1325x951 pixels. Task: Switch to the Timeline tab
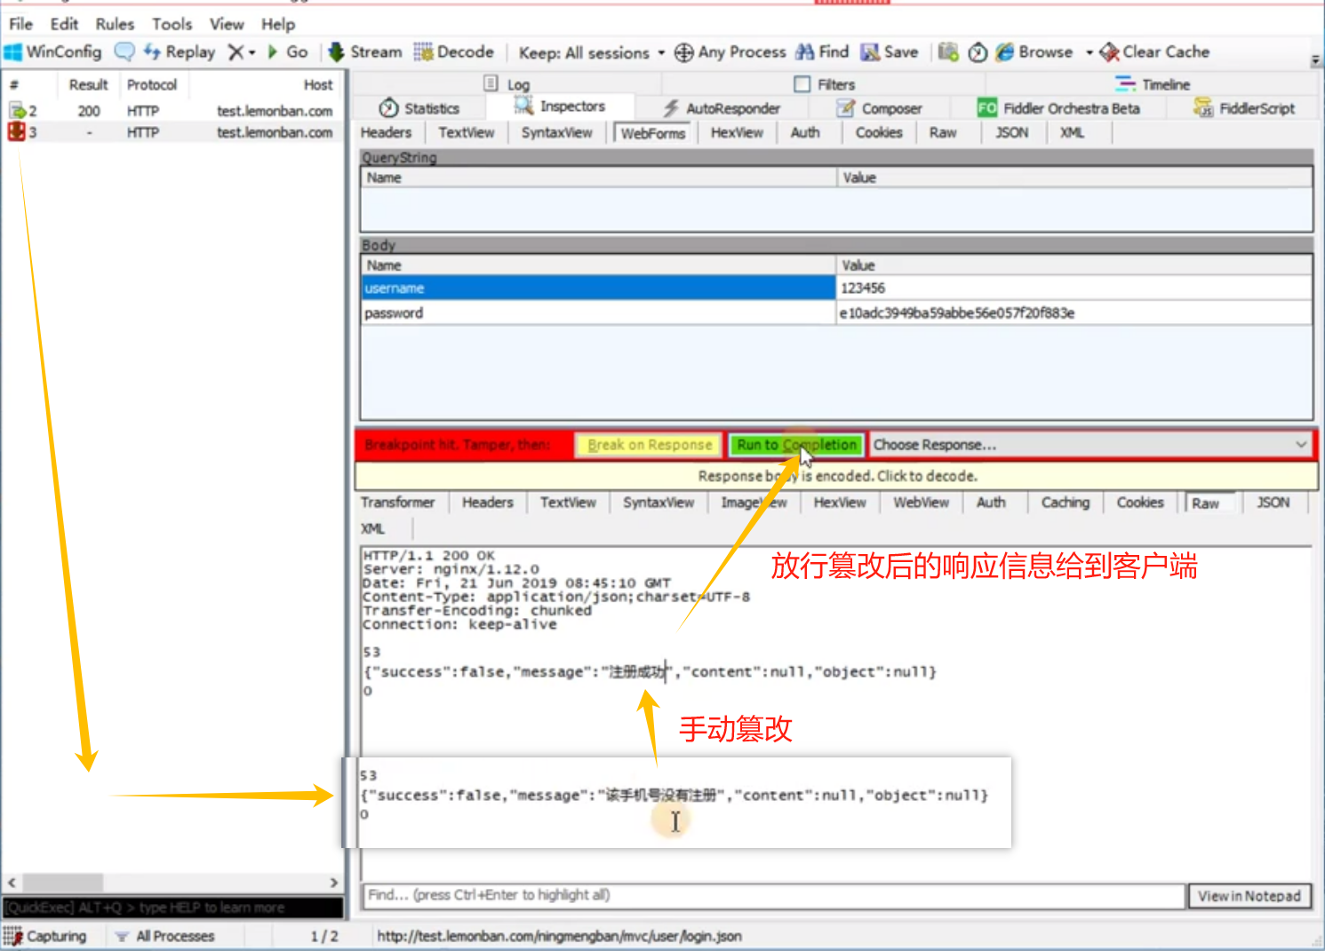1153,84
